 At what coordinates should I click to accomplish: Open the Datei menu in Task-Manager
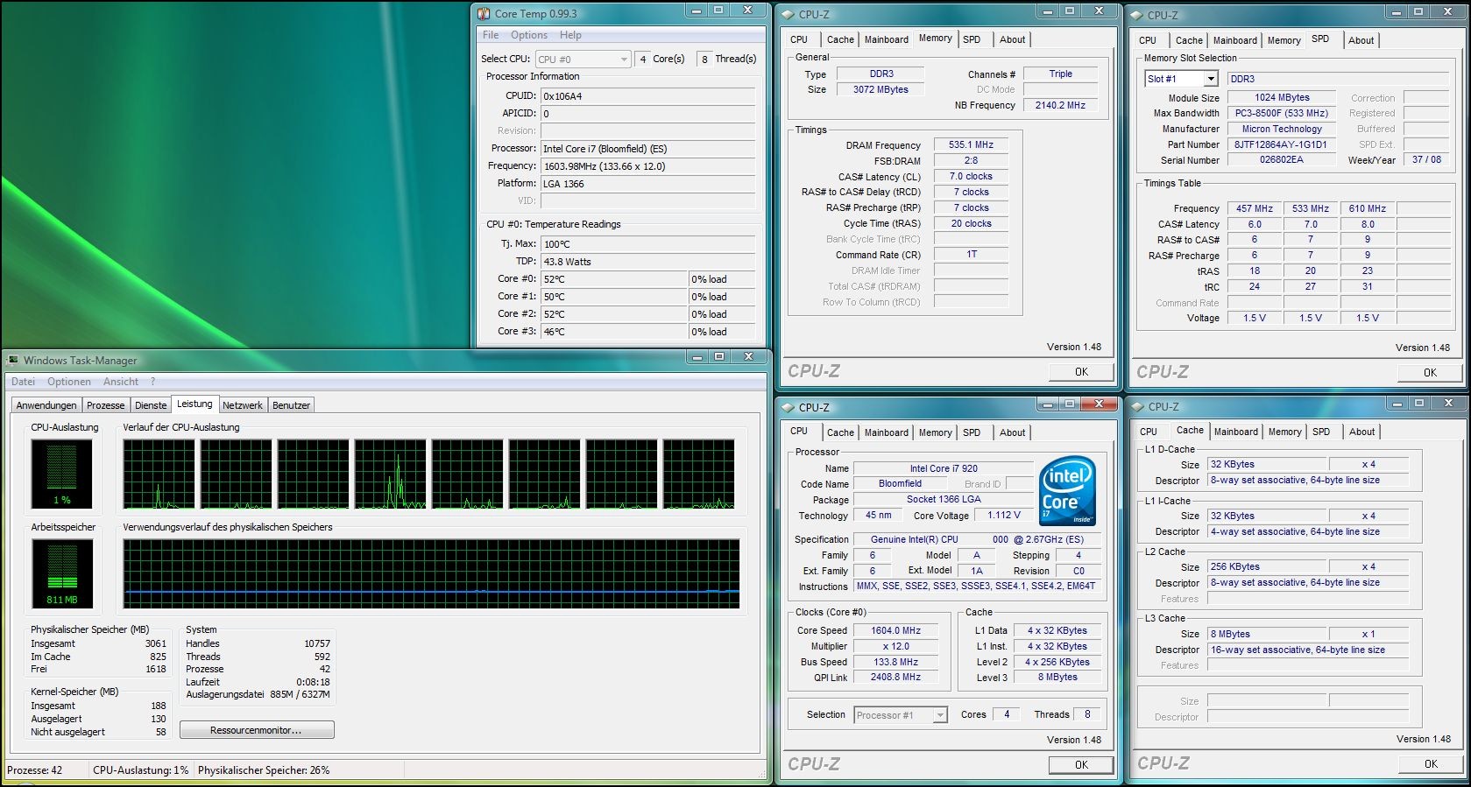[x=24, y=382]
